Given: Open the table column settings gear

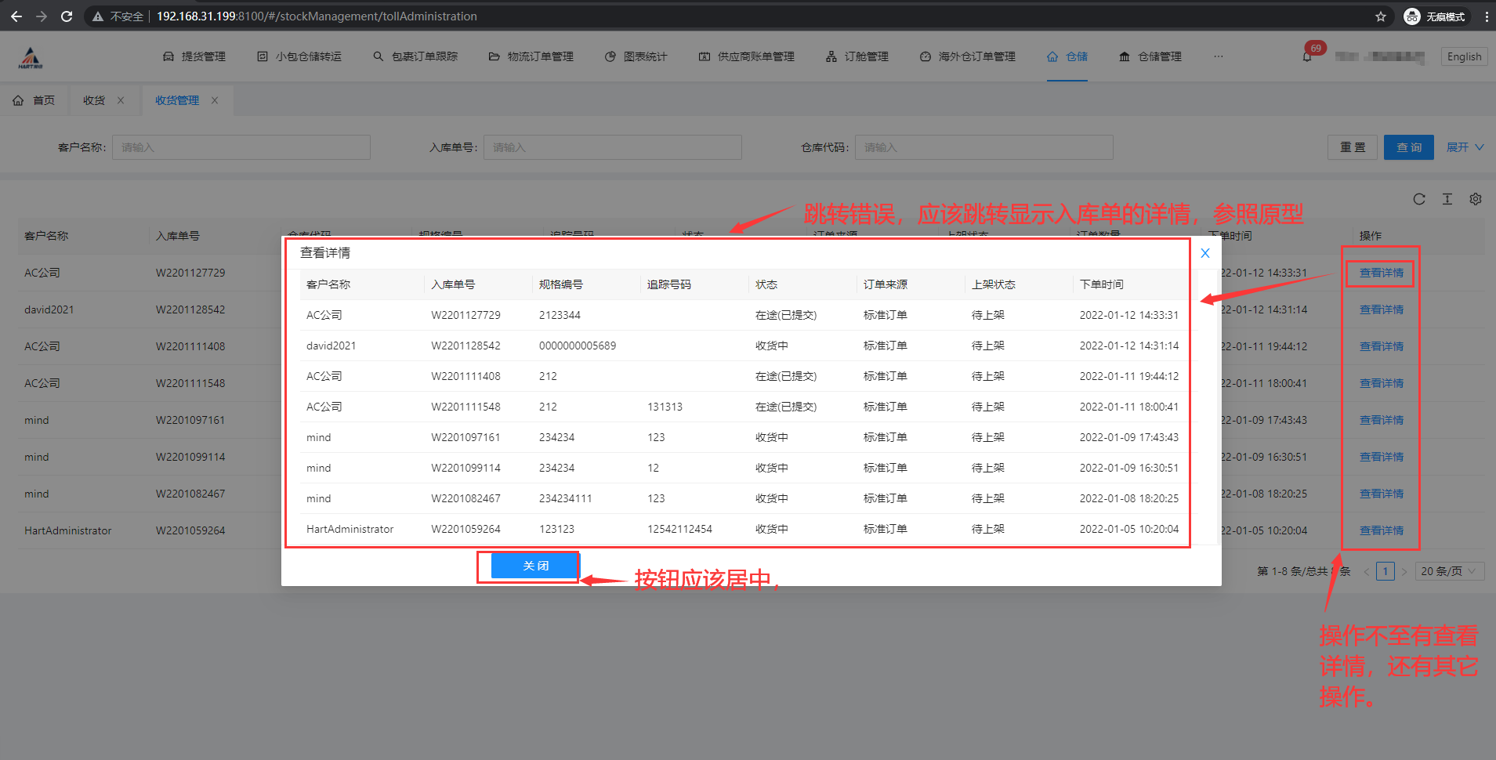Looking at the screenshot, I should coord(1475,199).
